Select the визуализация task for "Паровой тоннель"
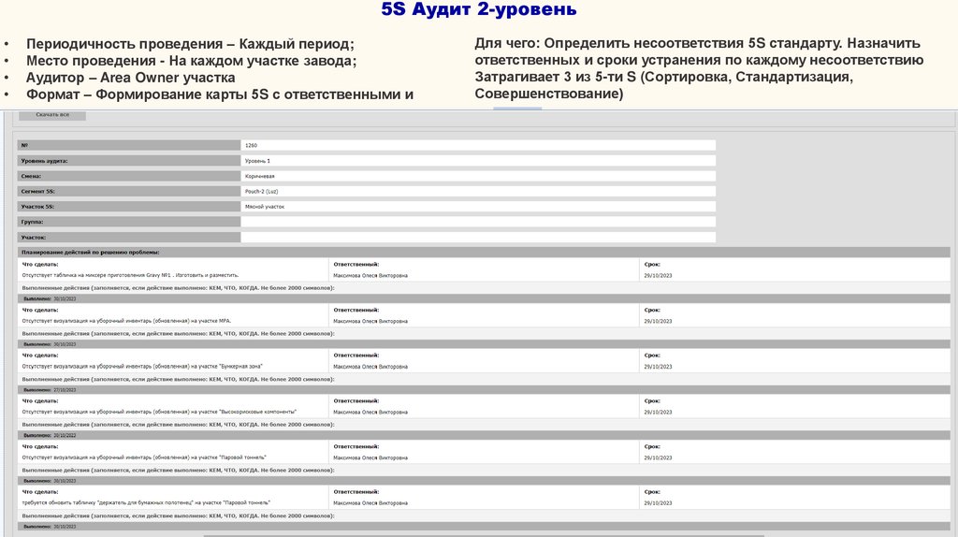Screen dimensions: 958x537 144,457
